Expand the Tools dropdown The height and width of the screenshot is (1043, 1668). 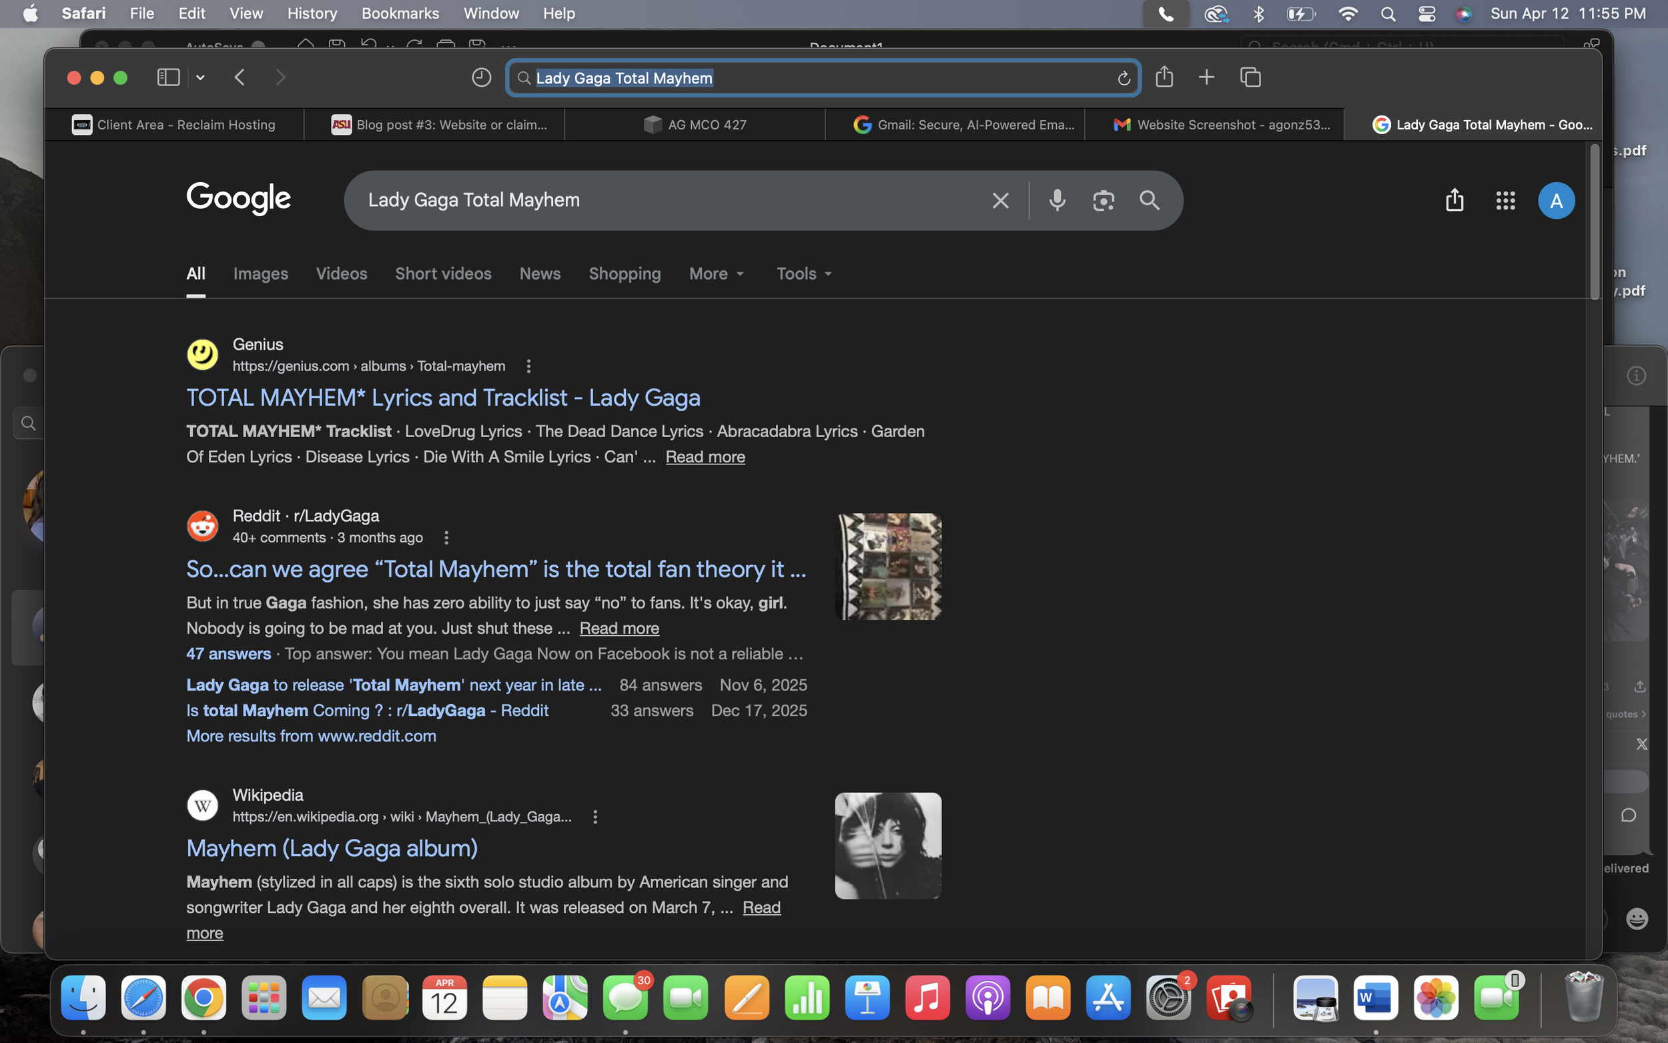803,274
